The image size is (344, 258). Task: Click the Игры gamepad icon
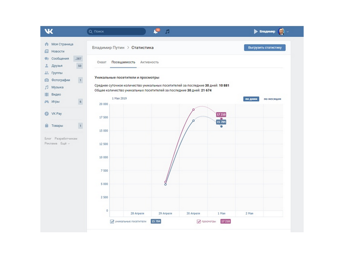46,102
